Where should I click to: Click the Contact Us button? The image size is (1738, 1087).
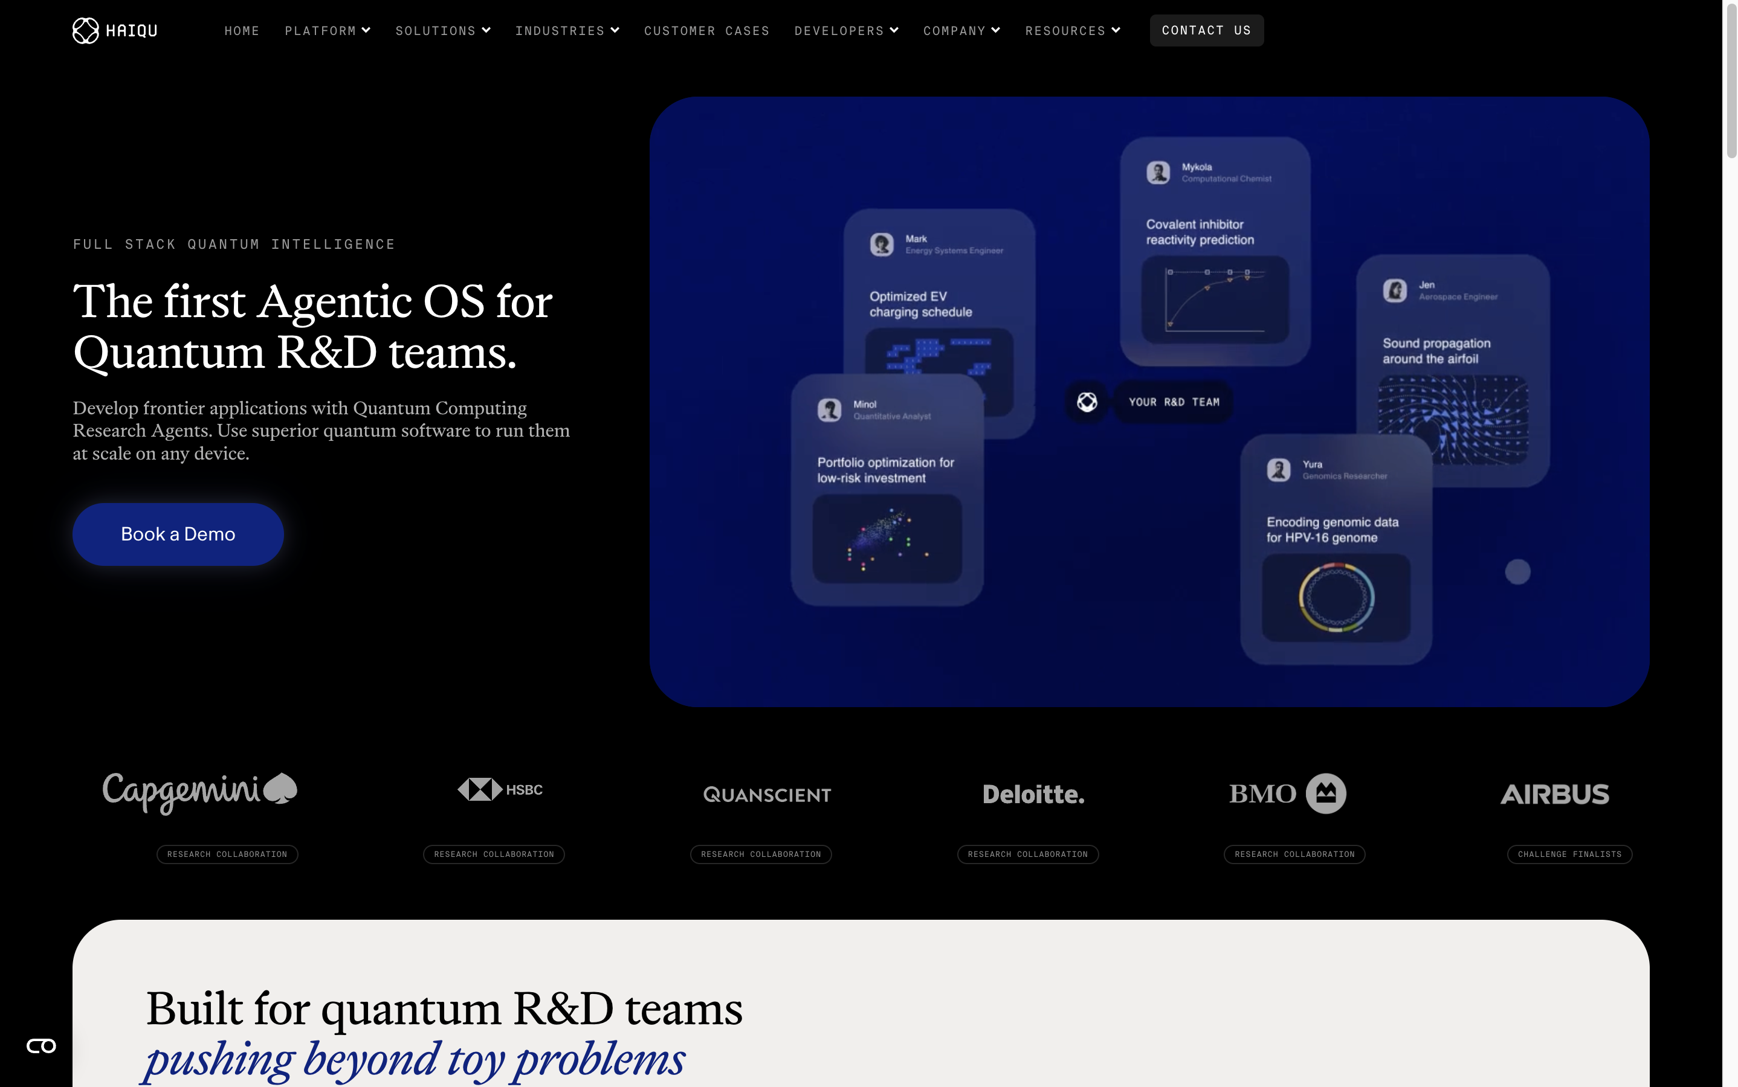pyautogui.click(x=1206, y=30)
